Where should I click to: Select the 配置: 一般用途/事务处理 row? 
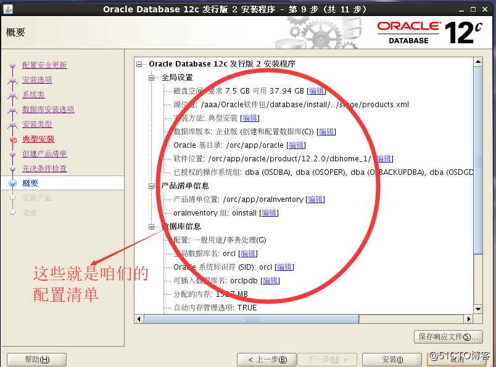point(220,240)
